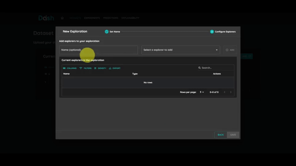Sort by the Name column header
This screenshot has width=296, height=166.
coord(67,73)
